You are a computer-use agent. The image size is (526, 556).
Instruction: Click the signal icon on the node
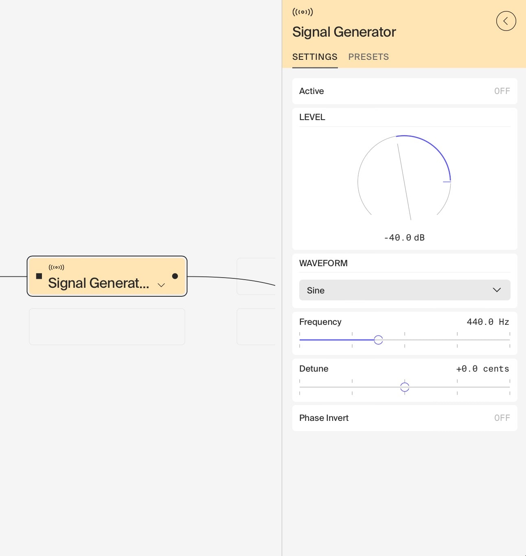(57, 267)
